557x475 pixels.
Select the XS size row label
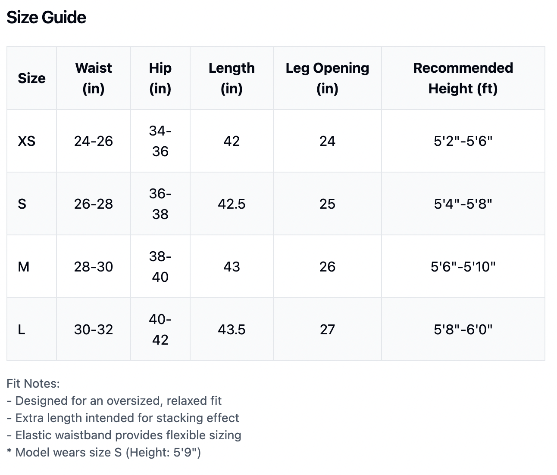(x=27, y=141)
